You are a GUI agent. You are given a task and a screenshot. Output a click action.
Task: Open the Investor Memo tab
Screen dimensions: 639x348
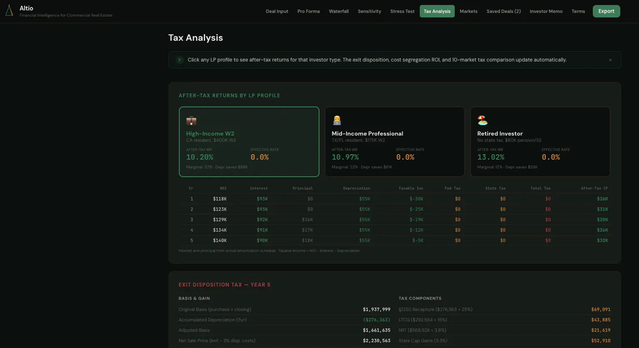tap(546, 11)
